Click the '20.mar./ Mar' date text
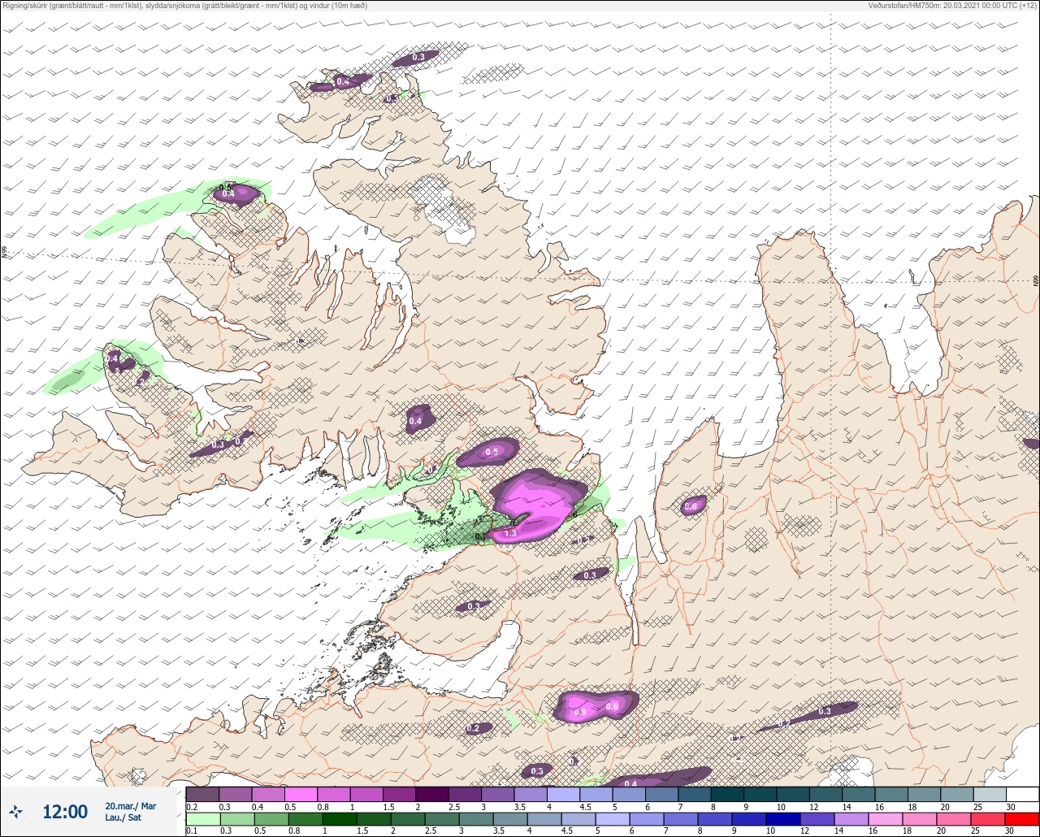 pos(130,806)
